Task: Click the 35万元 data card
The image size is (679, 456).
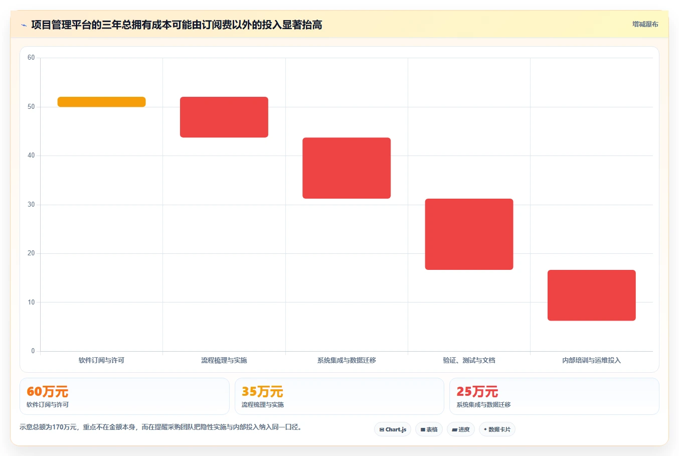Action: [x=339, y=396]
